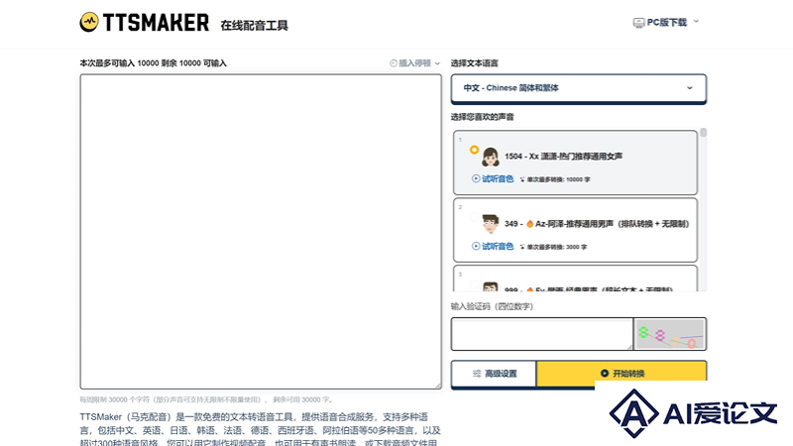The image size is (793, 446).
Task: Click the 每周限制 30000 个字符 note
Action: click(x=207, y=399)
